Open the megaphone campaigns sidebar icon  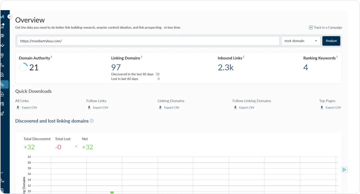2,35
